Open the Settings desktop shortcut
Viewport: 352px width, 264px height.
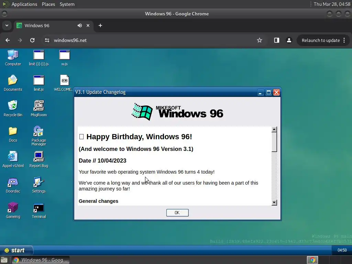point(38,185)
